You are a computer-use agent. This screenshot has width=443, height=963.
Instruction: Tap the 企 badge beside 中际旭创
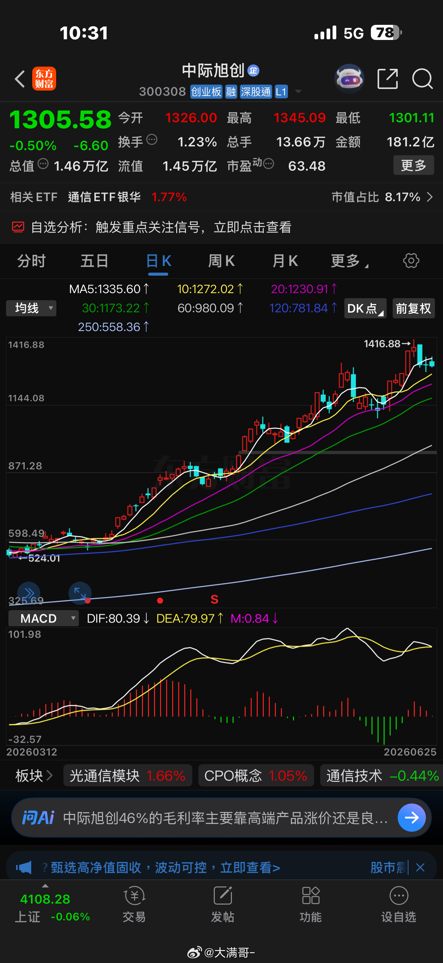click(254, 71)
